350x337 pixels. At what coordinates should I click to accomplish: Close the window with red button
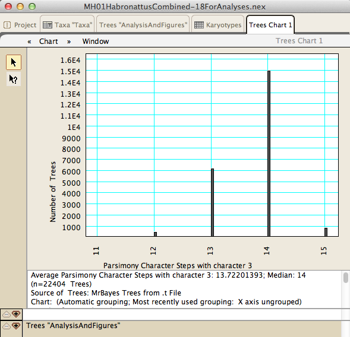tap(8, 7)
